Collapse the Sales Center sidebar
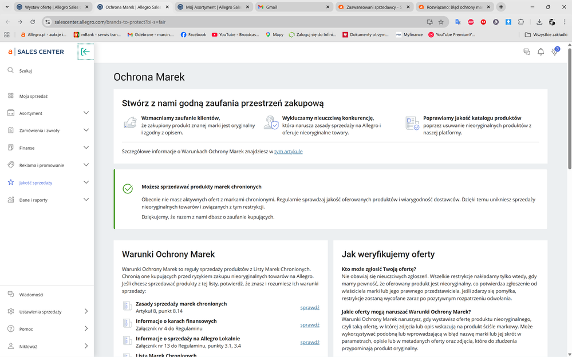The width and height of the screenshot is (572, 357). 85,52
